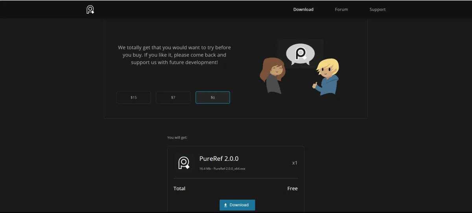Image resolution: width=472 pixels, height=213 pixels.
Task: Select the $0 price option
Action: 213,97
